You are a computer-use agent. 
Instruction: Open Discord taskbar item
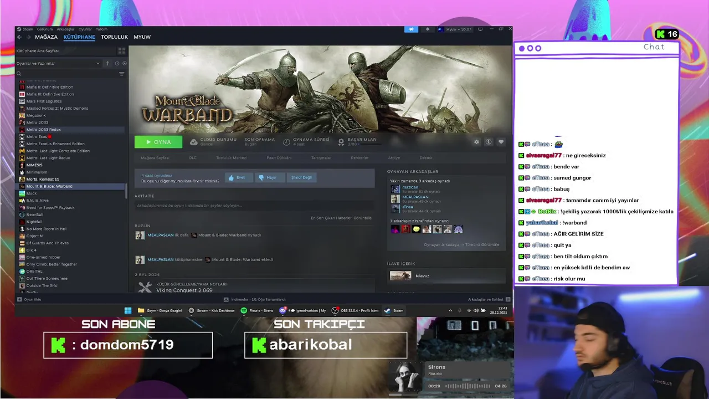pos(303,310)
